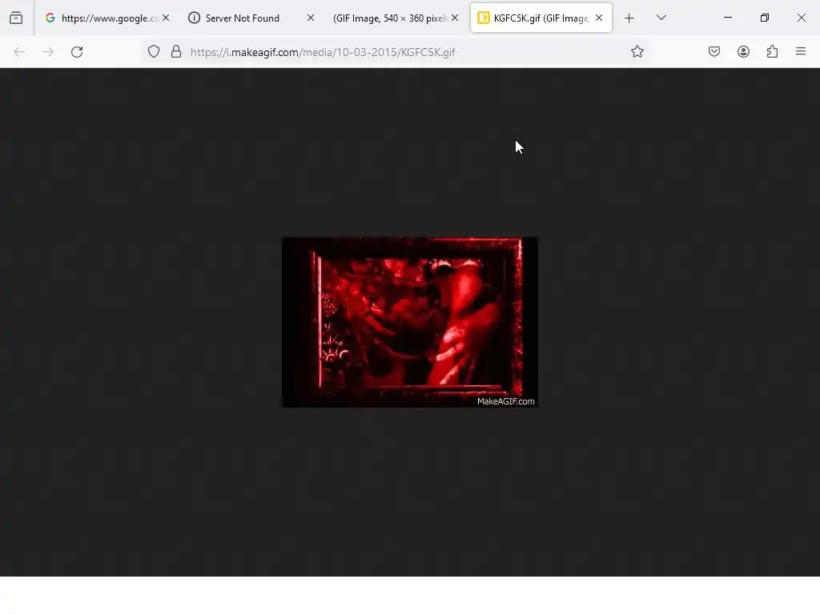Open Firefox View recent browsing icon

[x=16, y=18]
